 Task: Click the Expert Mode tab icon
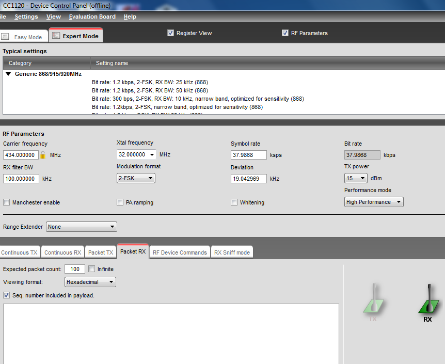56,36
